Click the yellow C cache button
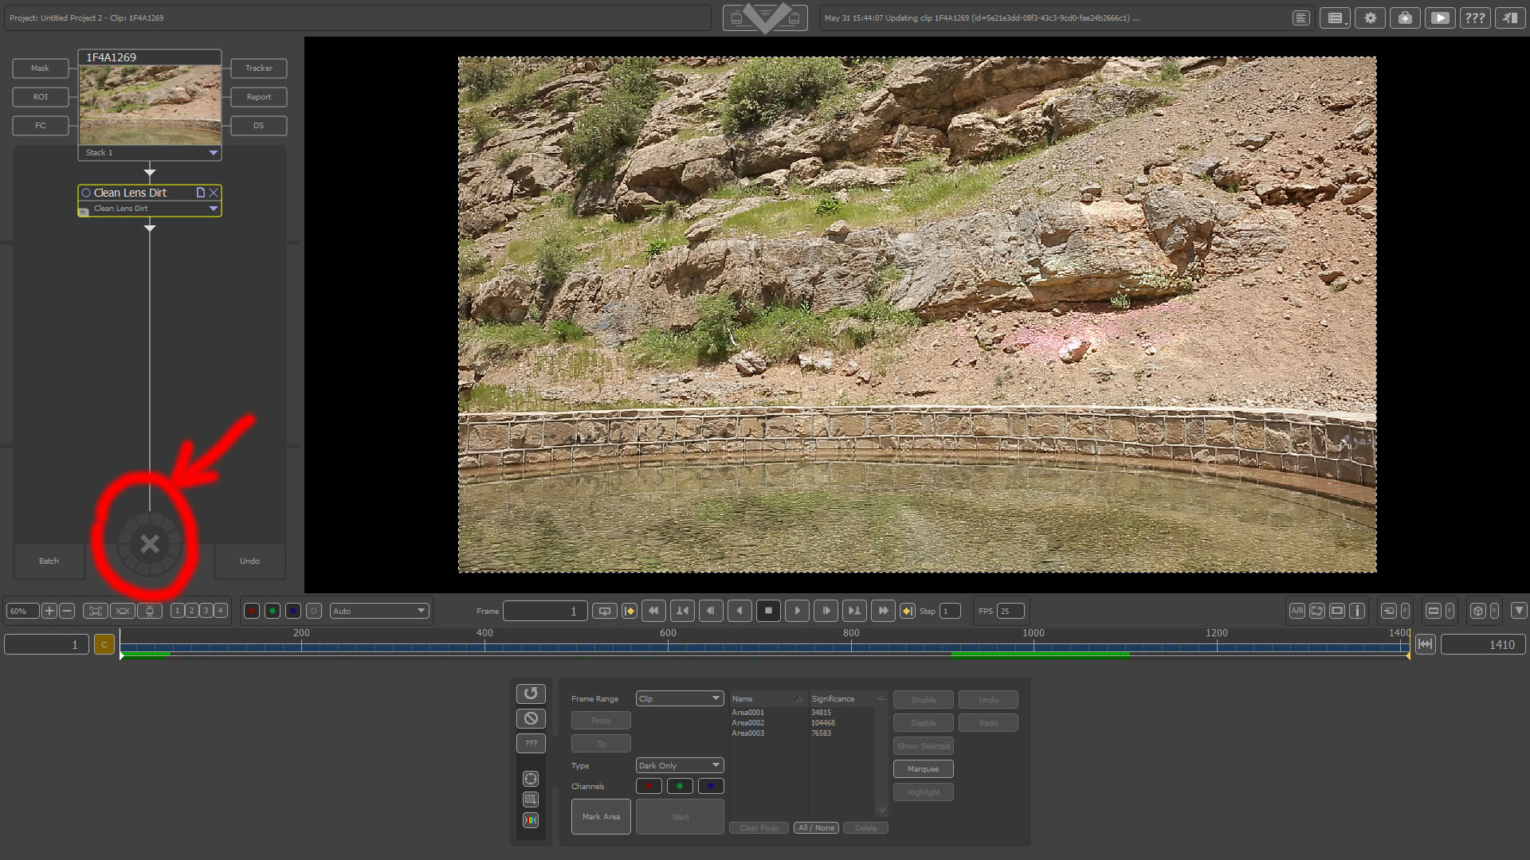 [x=104, y=645]
